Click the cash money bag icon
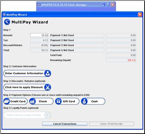 [84, 101]
